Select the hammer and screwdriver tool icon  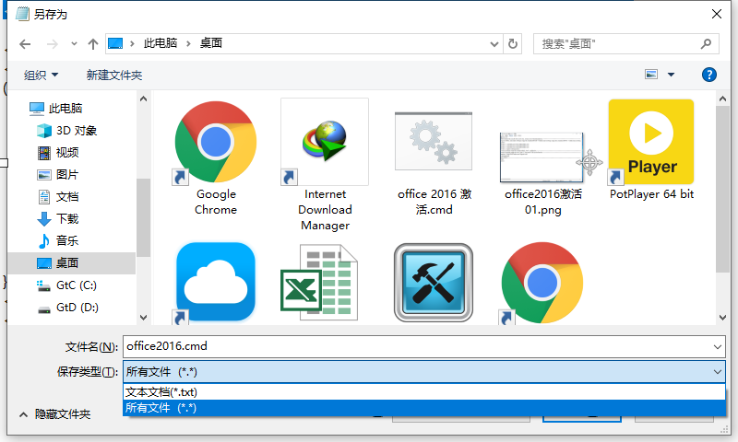434,283
